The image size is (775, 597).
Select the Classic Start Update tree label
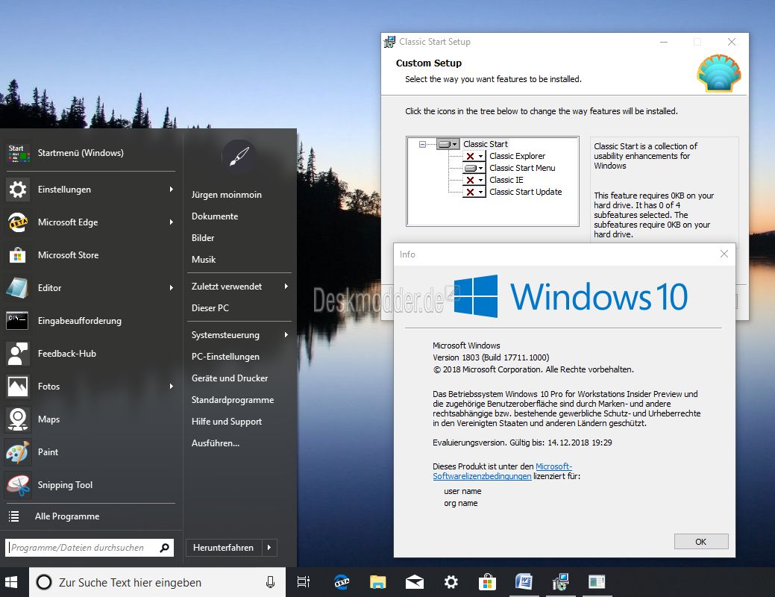pos(525,192)
